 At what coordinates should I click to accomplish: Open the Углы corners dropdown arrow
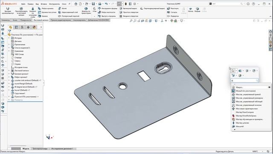(x=94, y=16)
